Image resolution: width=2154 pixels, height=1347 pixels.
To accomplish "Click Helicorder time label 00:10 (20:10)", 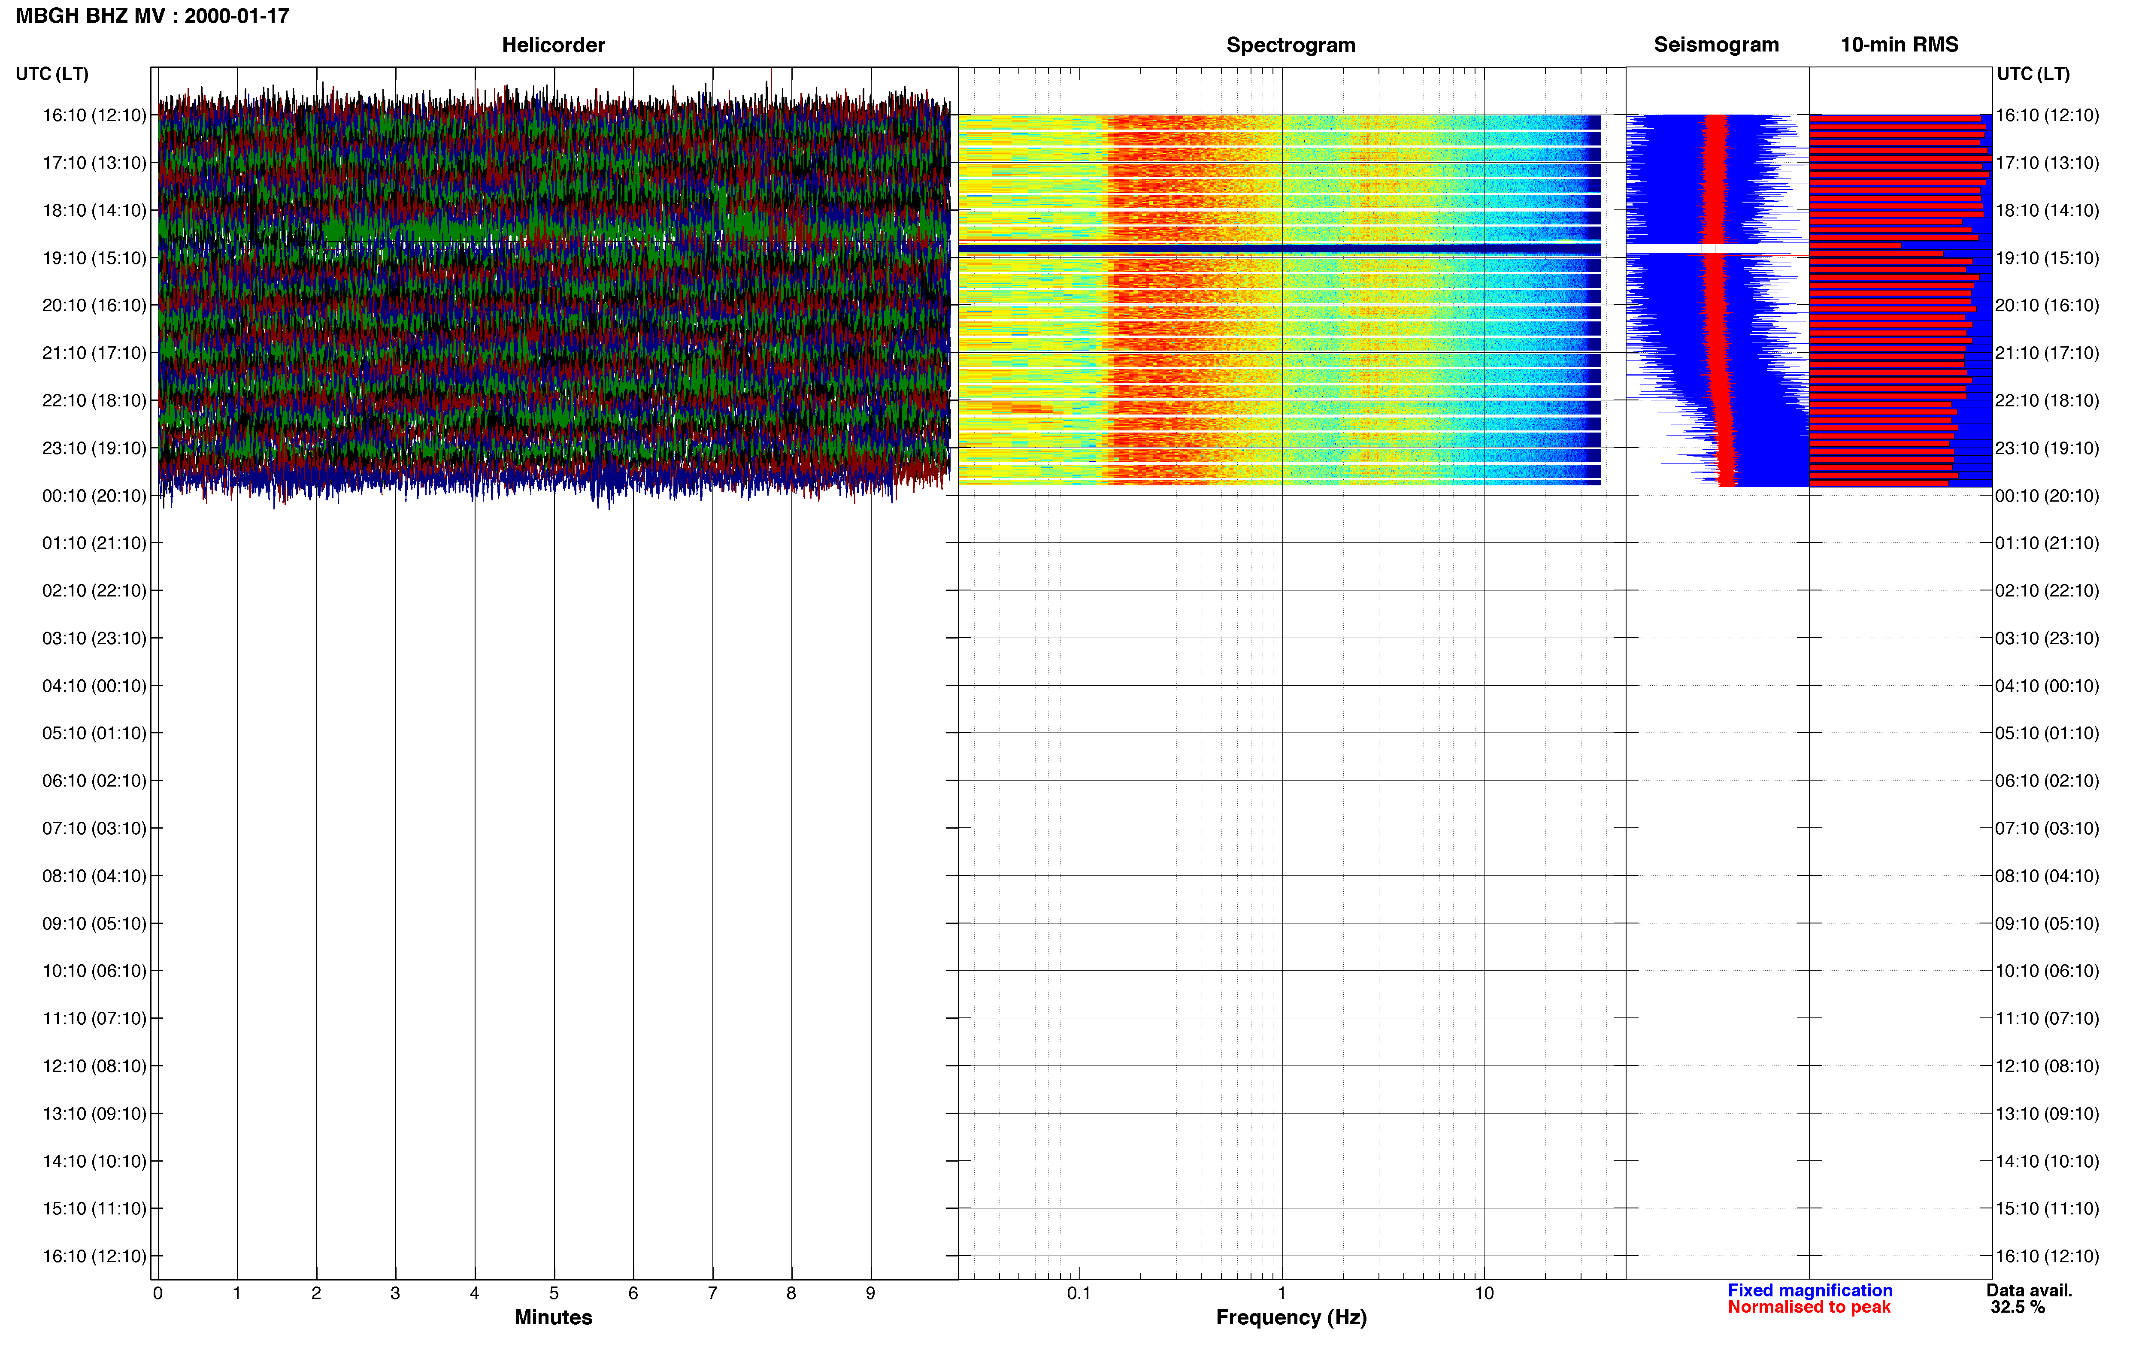I will pyautogui.click(x=94, y=496).
